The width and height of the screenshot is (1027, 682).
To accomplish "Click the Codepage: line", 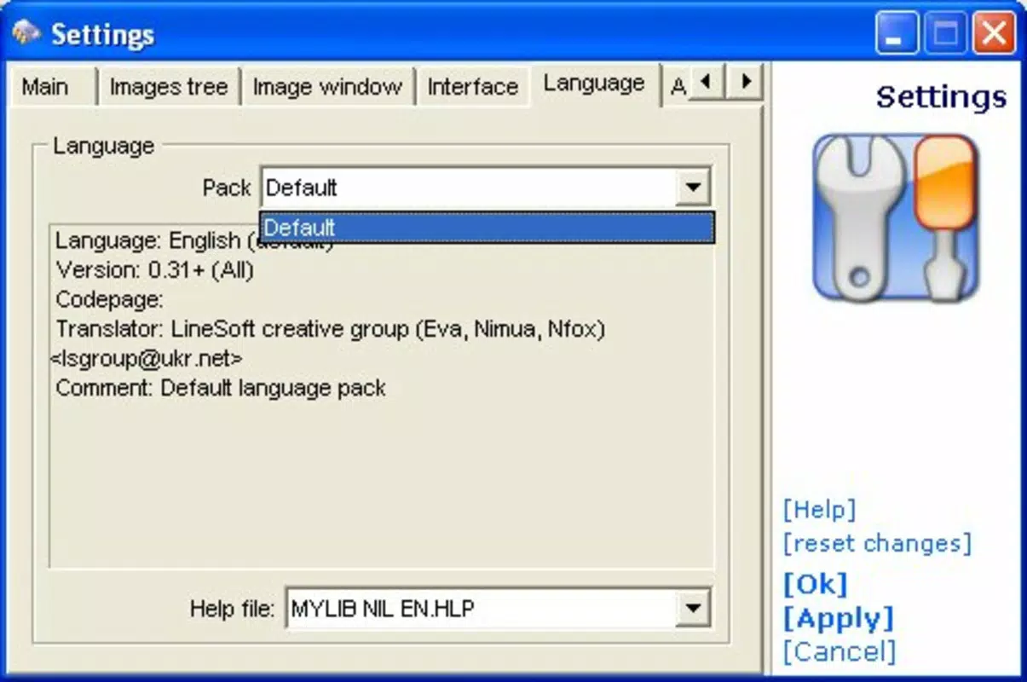I will [x=110, y=300].
